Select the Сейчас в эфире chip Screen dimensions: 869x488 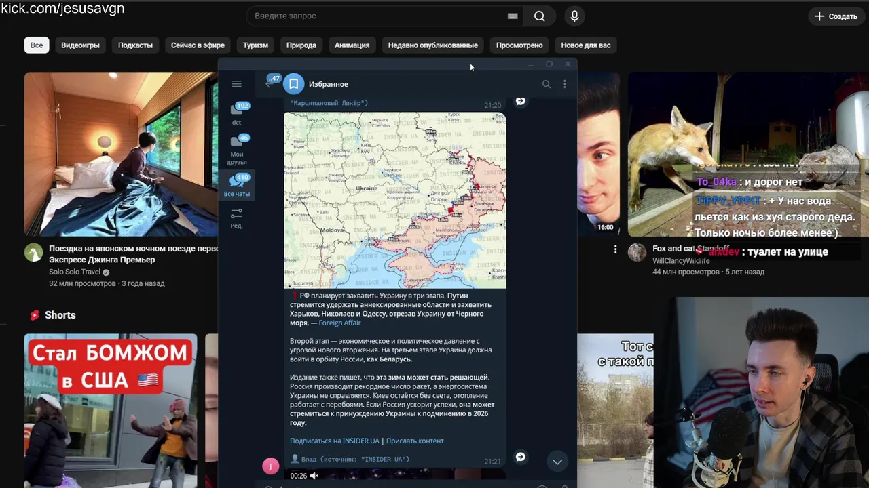pos(198,45)
